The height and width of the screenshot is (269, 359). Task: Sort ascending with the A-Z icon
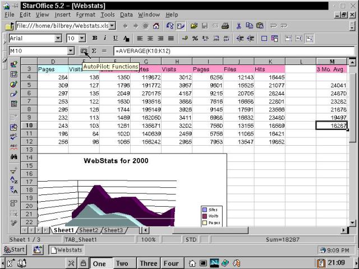click(14, 180)
